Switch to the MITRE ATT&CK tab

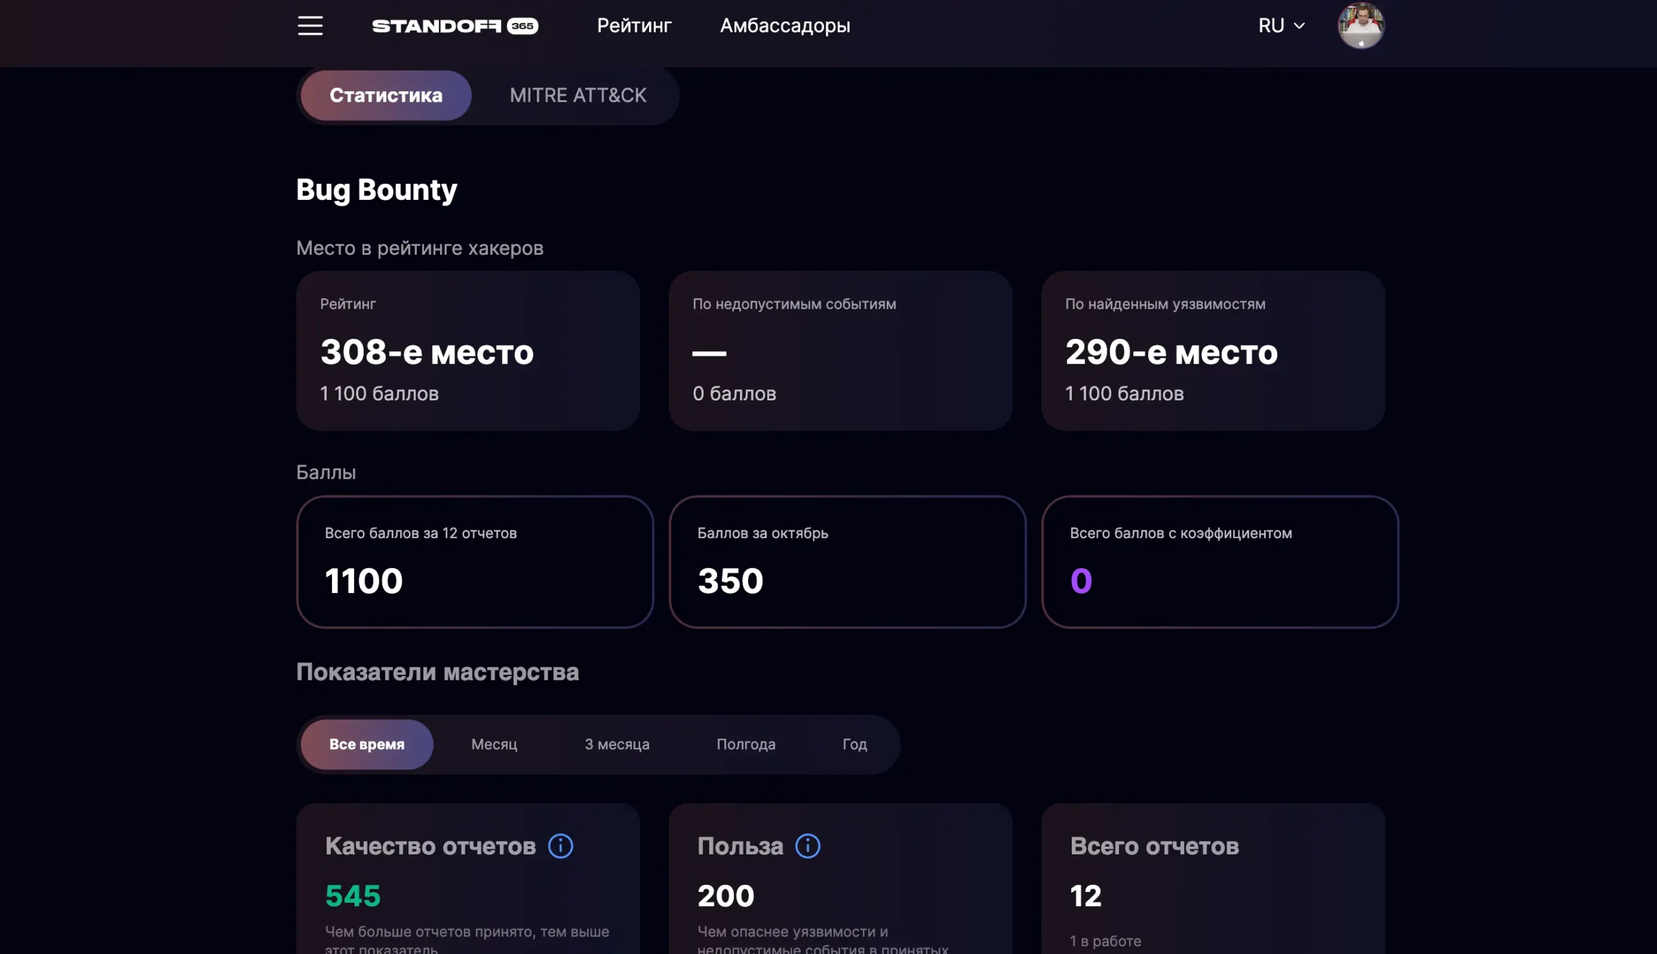pos(578,95)
